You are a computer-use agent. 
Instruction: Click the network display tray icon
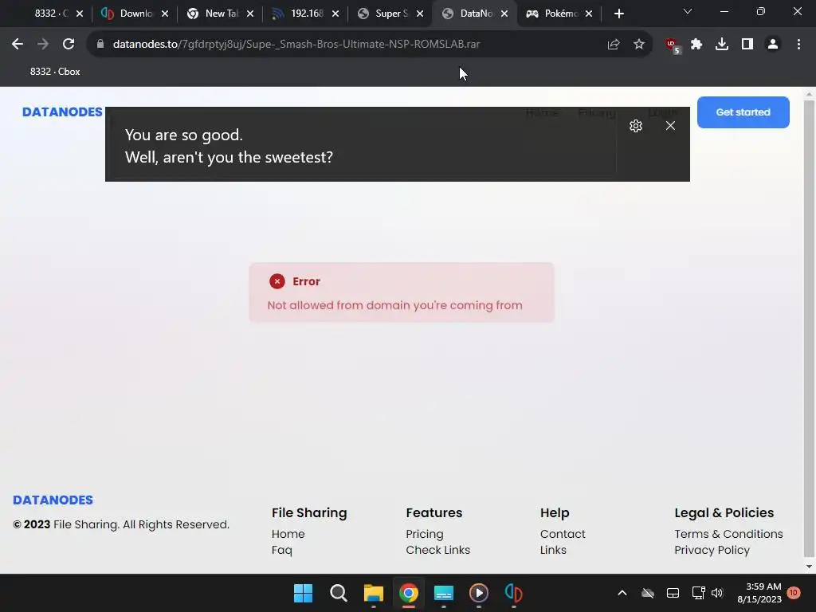coord(698,593)
